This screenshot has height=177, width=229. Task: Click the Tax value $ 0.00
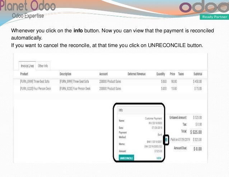tap(198, 125)
